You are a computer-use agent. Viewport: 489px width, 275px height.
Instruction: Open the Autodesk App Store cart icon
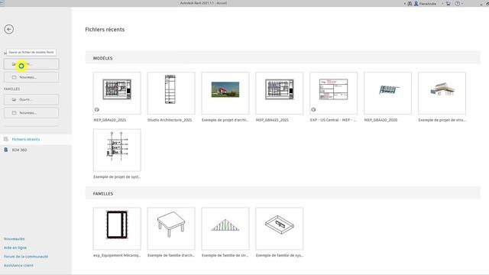pos(449,3)
